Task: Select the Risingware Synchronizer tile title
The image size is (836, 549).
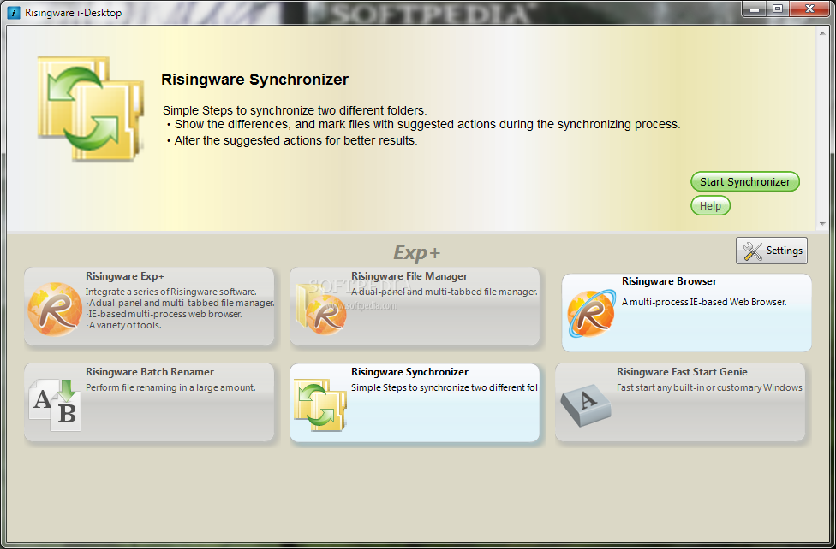Action: tap(409, 372)
